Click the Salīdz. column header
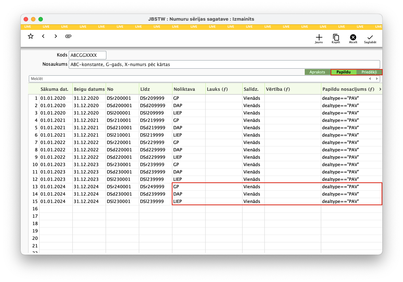Image resolution: width=403 pixels, height=282 pixels. point(253,89)
